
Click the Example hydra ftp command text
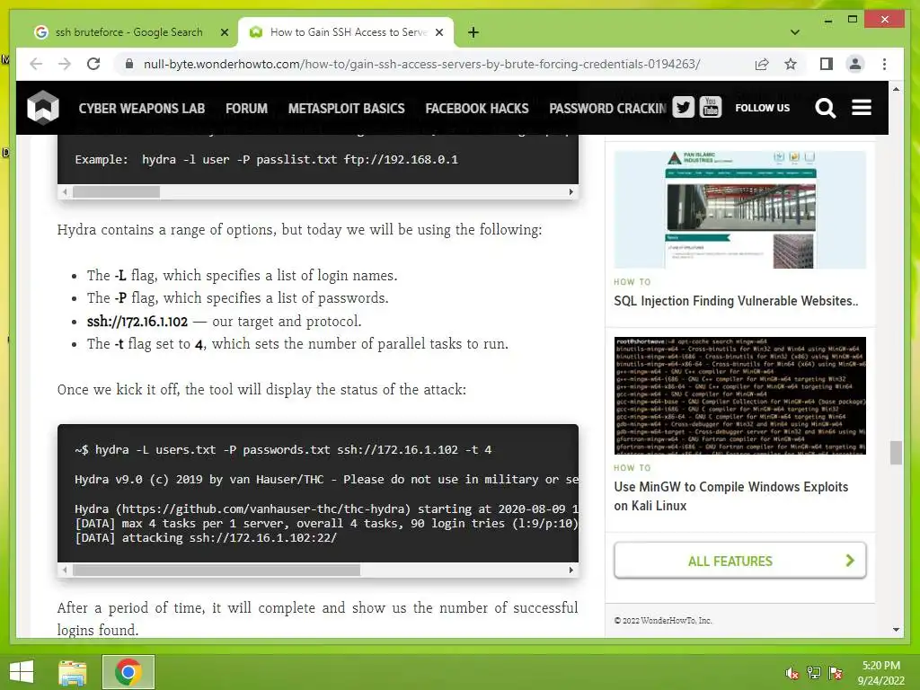click(266, 160)
